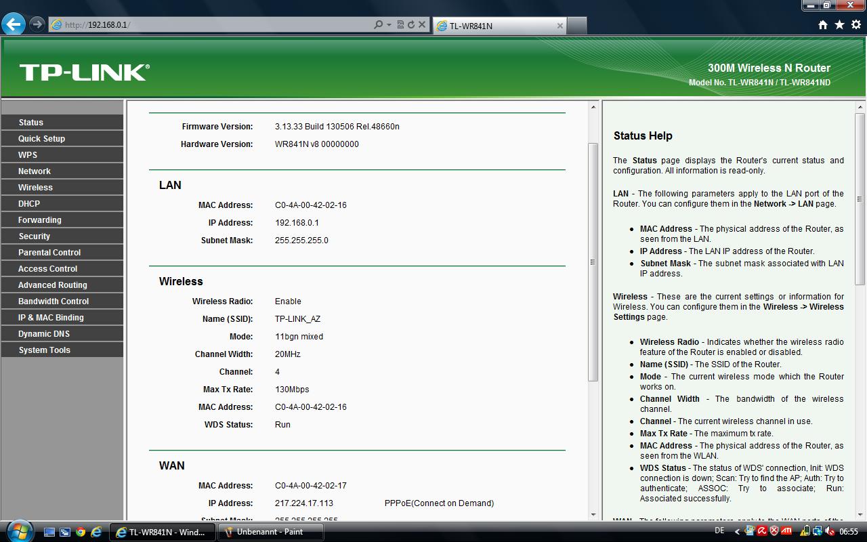Open System Tools menu
The height and width of the screenshot is (542, 867).
point(62,350)
